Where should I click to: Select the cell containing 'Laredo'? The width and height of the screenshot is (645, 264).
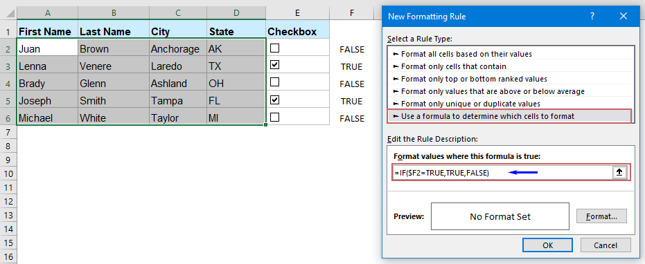[x=177, y=66]
